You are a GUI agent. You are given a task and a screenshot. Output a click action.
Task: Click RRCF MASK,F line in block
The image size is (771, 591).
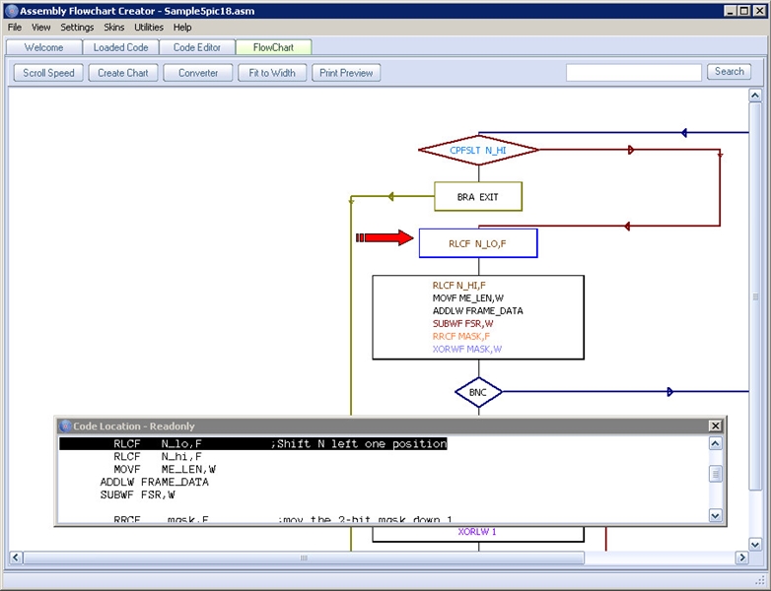pyautogui.click(x=461, y=337)
